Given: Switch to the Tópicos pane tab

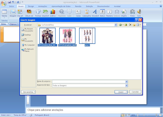Looking at the screenshot, I should (x=13, y=24).
